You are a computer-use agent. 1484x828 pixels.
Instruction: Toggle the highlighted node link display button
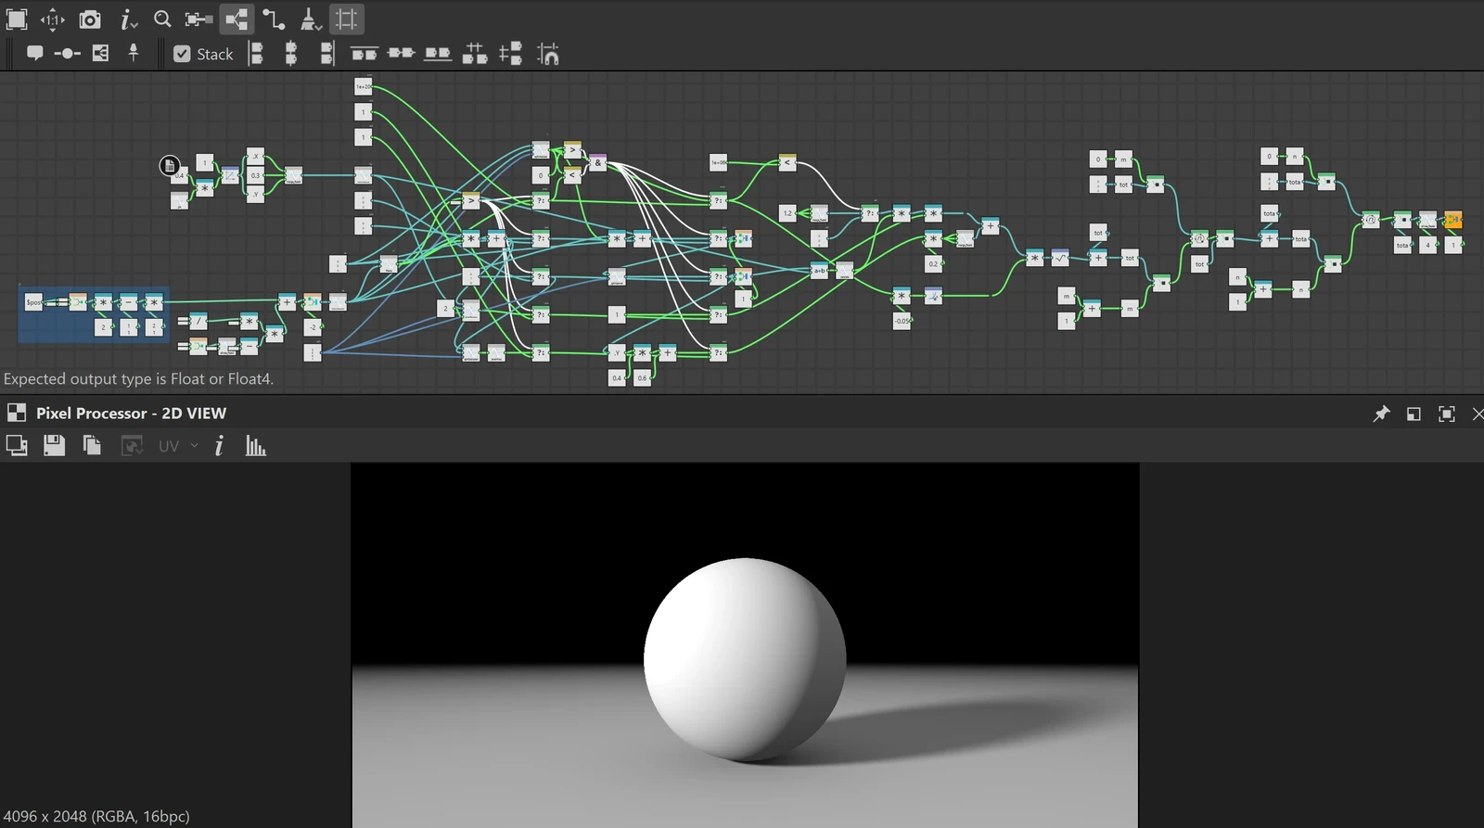point(237,19)
